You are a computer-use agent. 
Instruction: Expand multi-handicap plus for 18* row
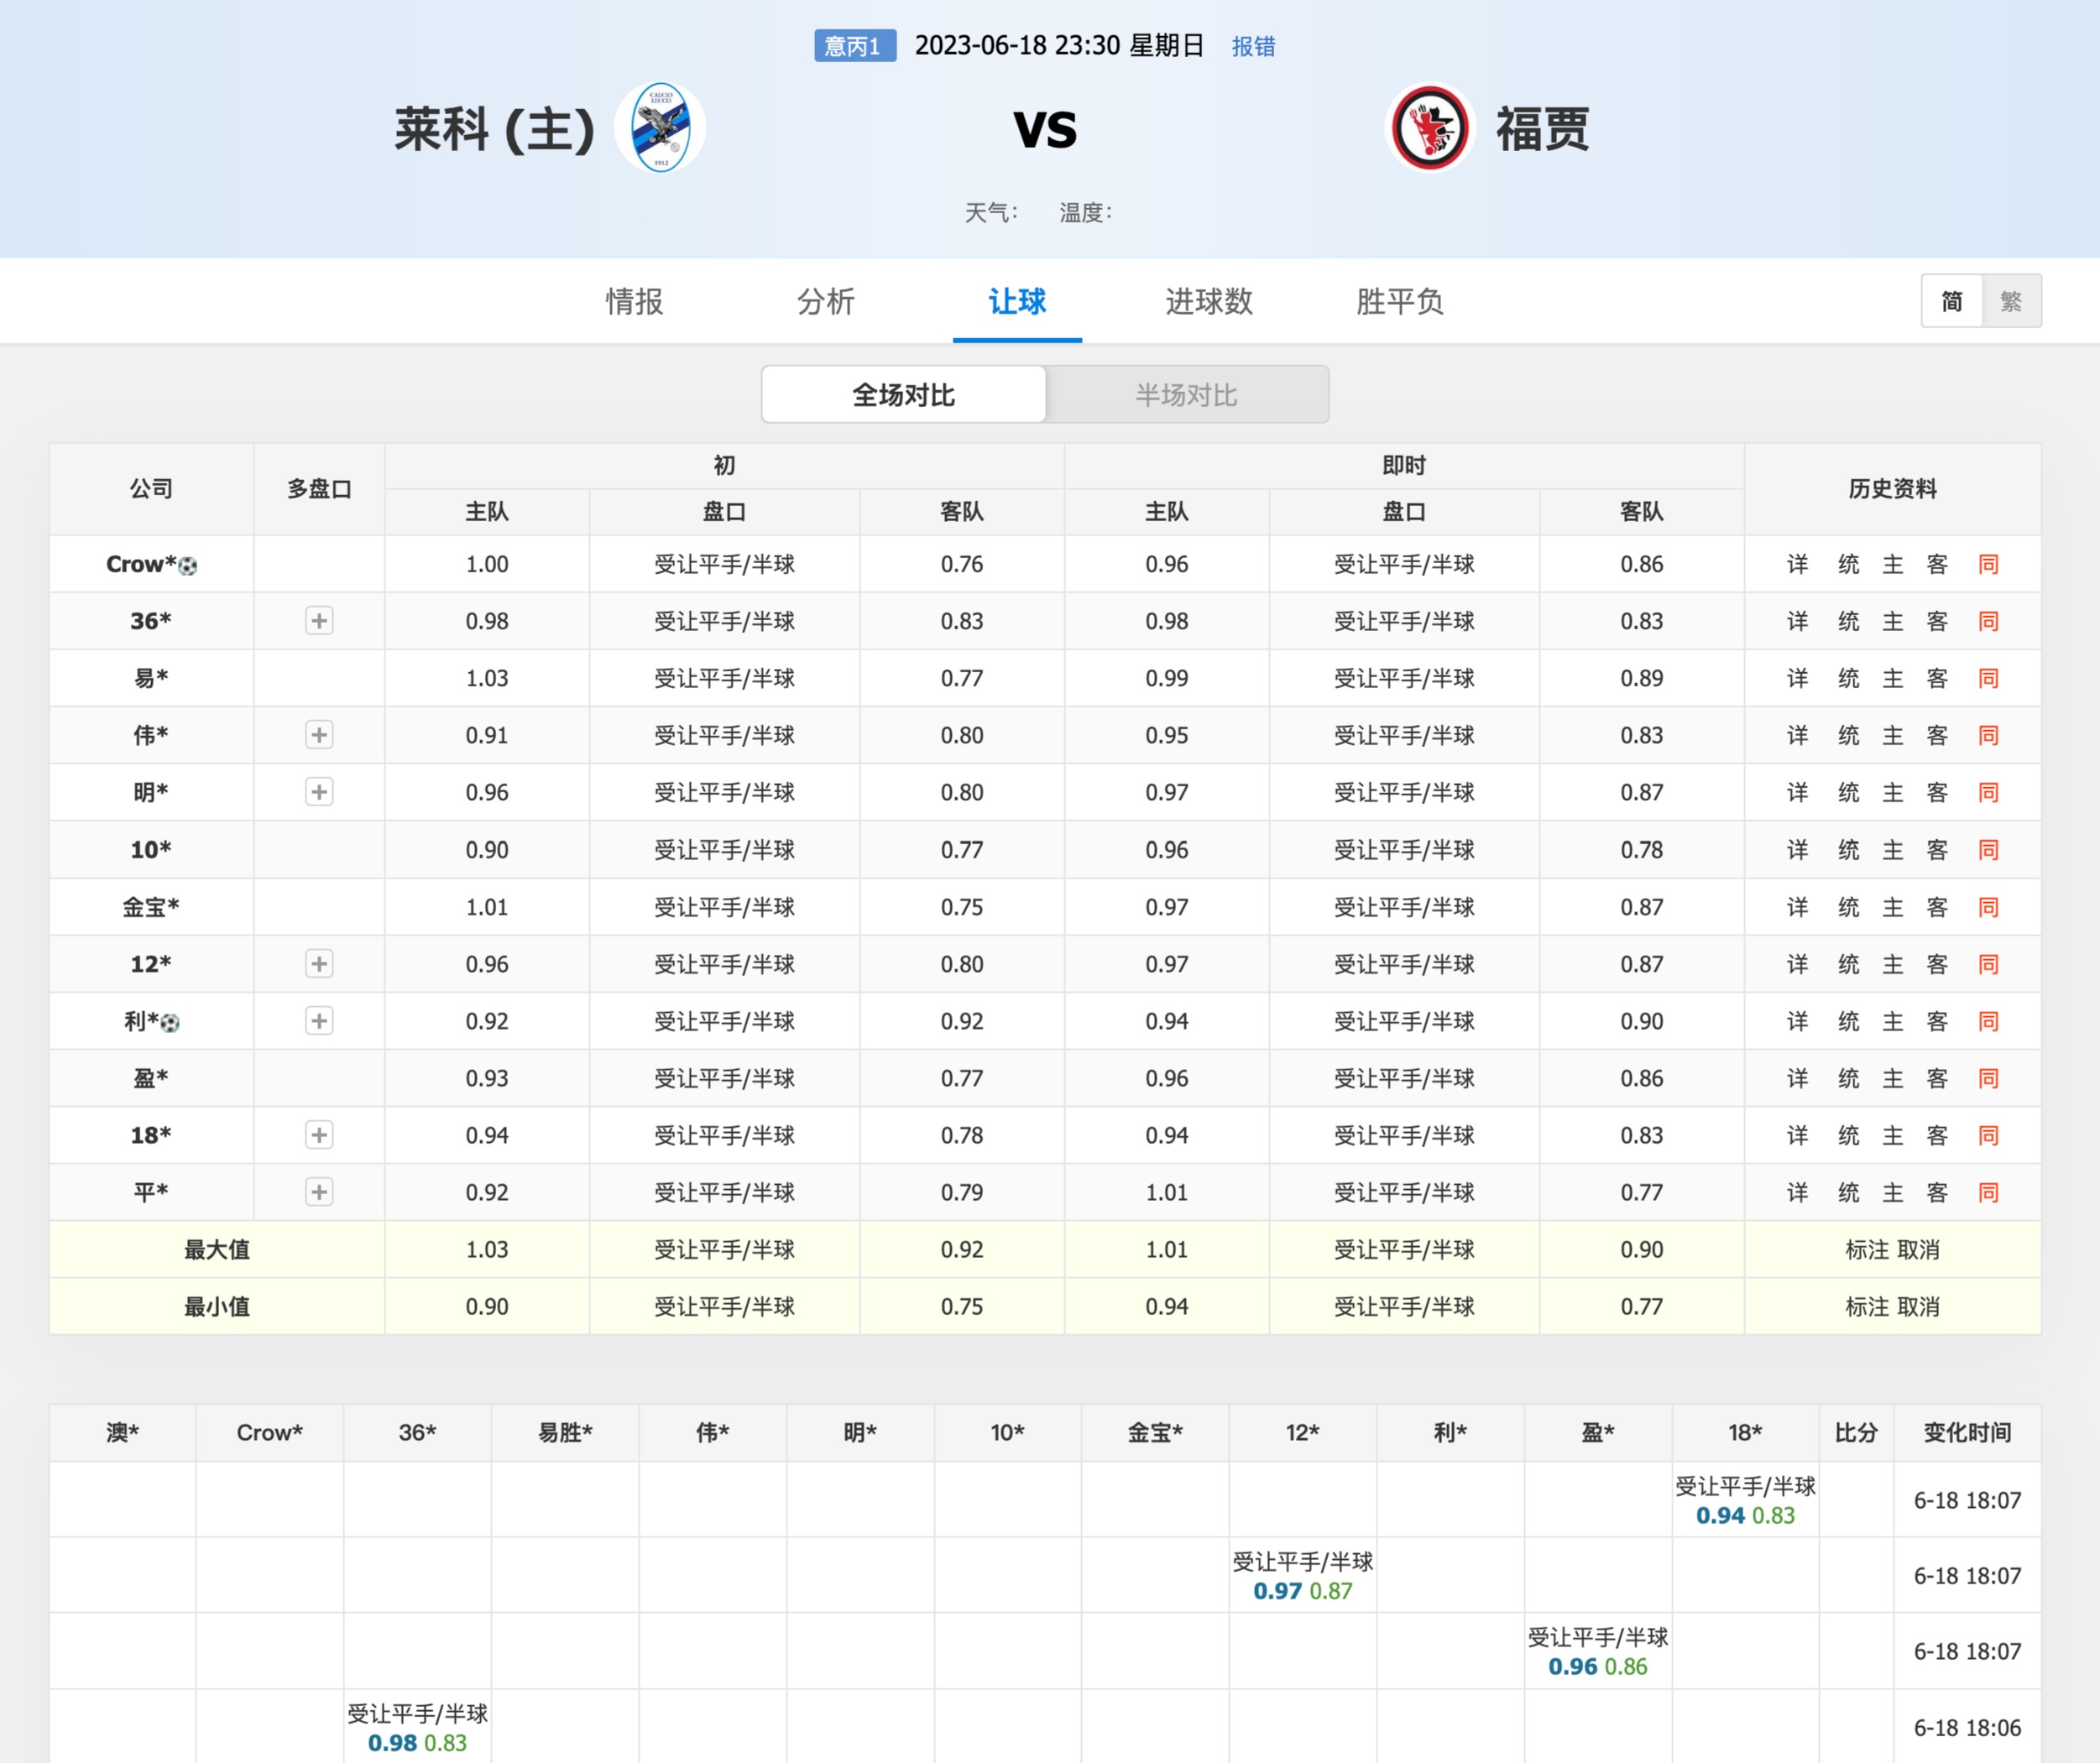[319, 1135]
